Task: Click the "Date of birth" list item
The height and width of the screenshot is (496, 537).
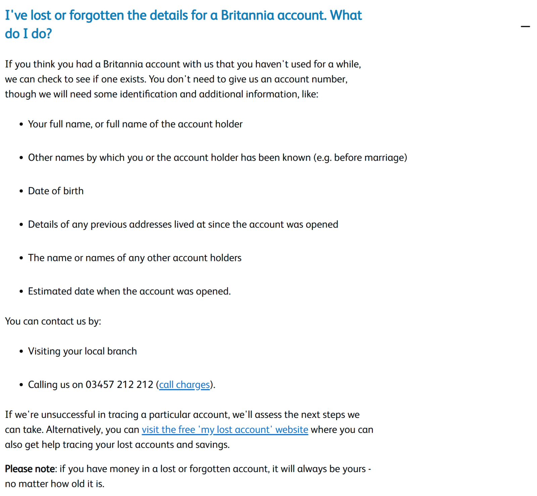Action: click(56, 191)
